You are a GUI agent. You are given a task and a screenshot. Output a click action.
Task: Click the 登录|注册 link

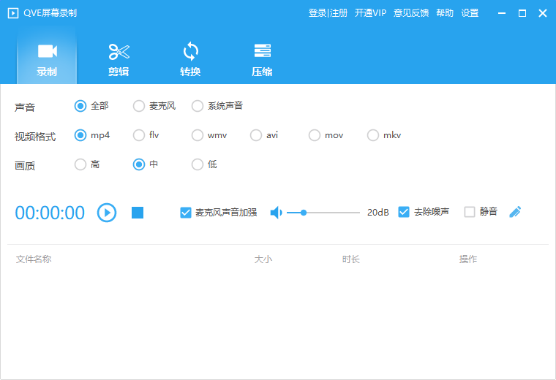click(x=328, y=13)
